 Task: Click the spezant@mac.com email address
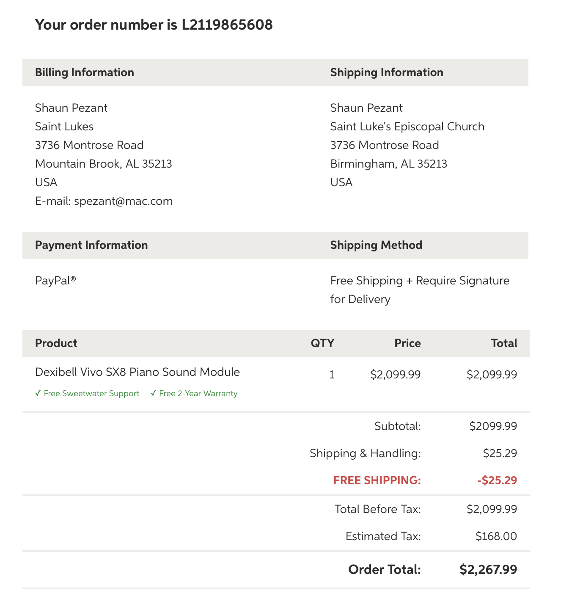pyautogui.click(x=123, y=201)
